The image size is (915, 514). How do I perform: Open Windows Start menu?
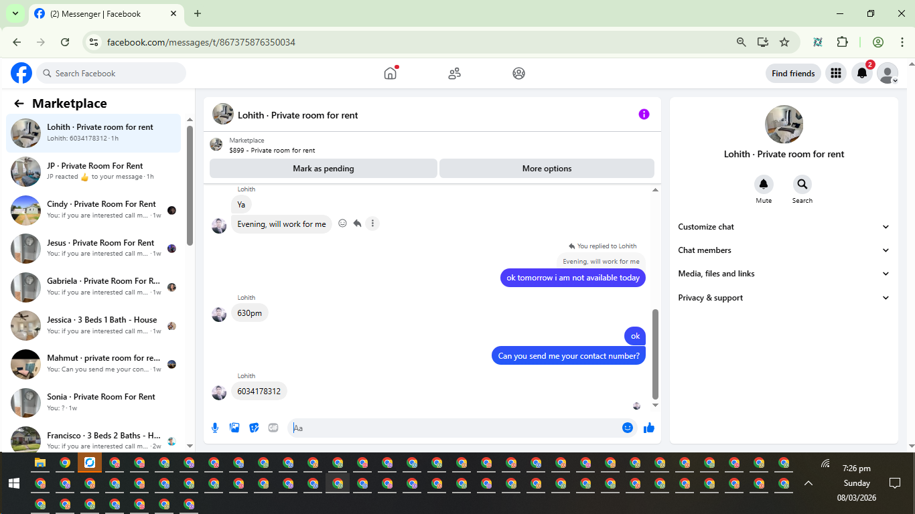pyautogui.click(x=13, y=483)
